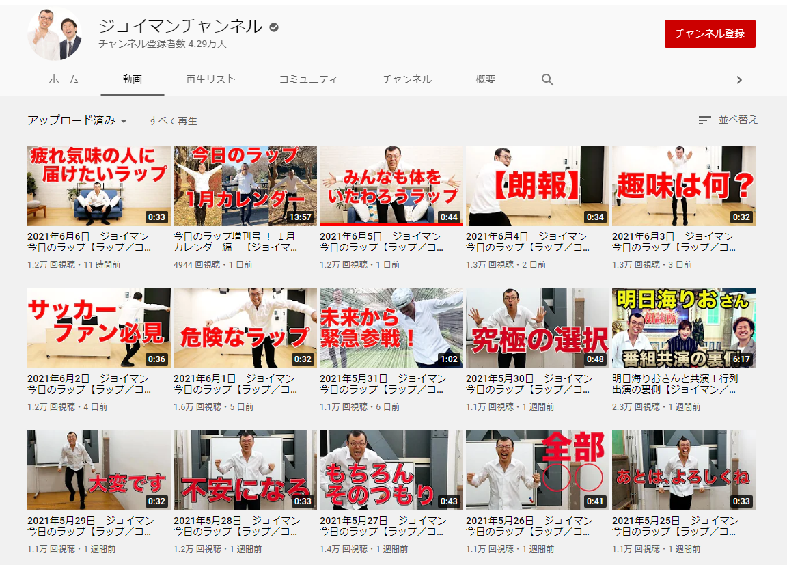Open the 【朗報】 video thumbnail

point(537,186)
